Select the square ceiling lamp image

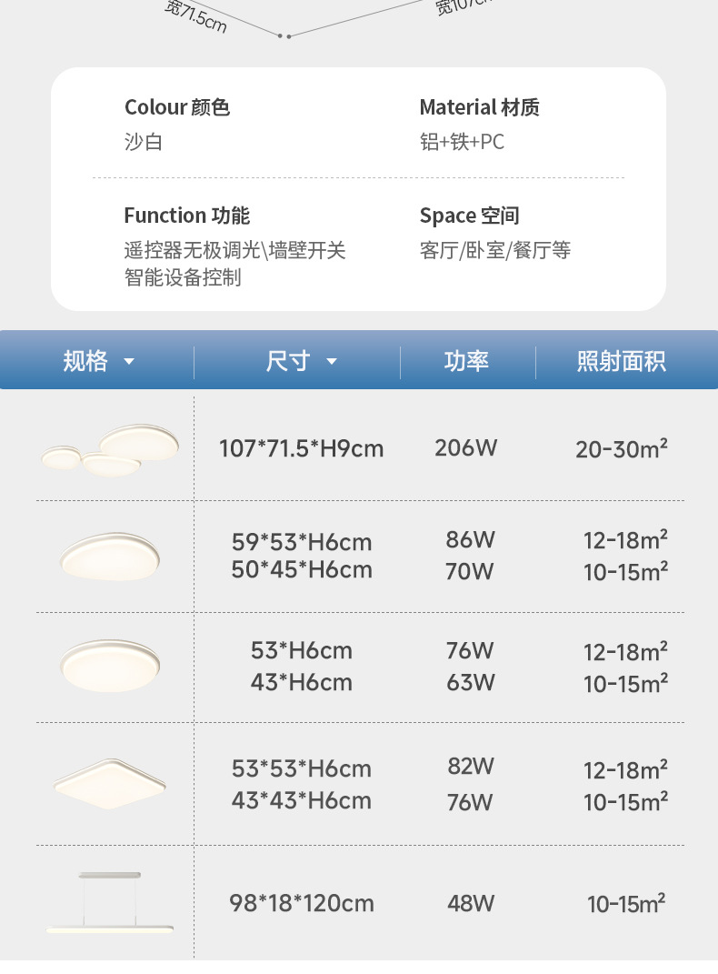coord(110,781)
